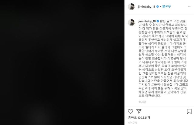The image size is (194, 125).
Task: Open caption profile picture avatar
Action: [x=131, y=23]
